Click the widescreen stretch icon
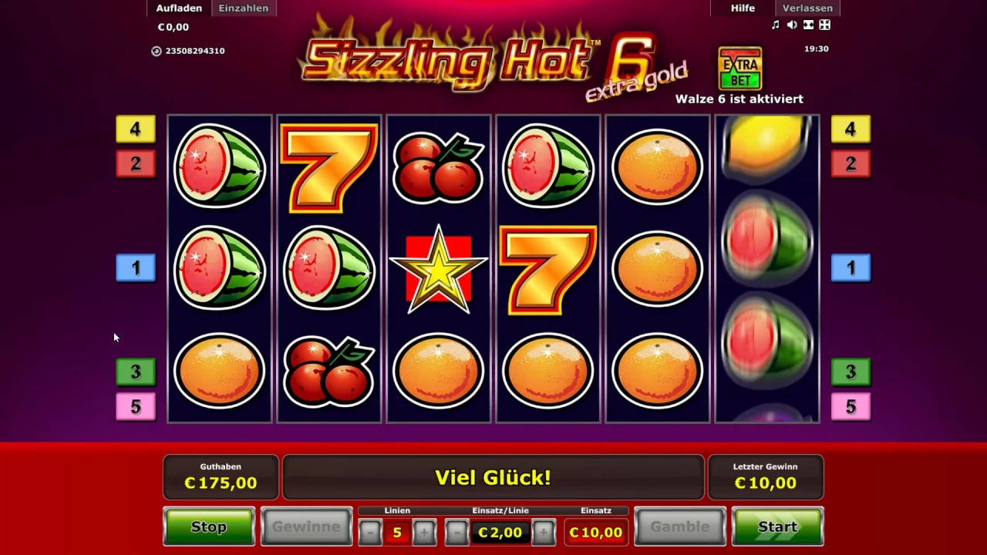 pyautogui.click(x=808, y=25)
